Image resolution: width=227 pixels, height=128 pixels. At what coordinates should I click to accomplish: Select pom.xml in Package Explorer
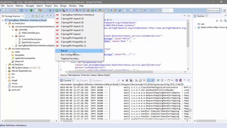[x=16, y=90]
